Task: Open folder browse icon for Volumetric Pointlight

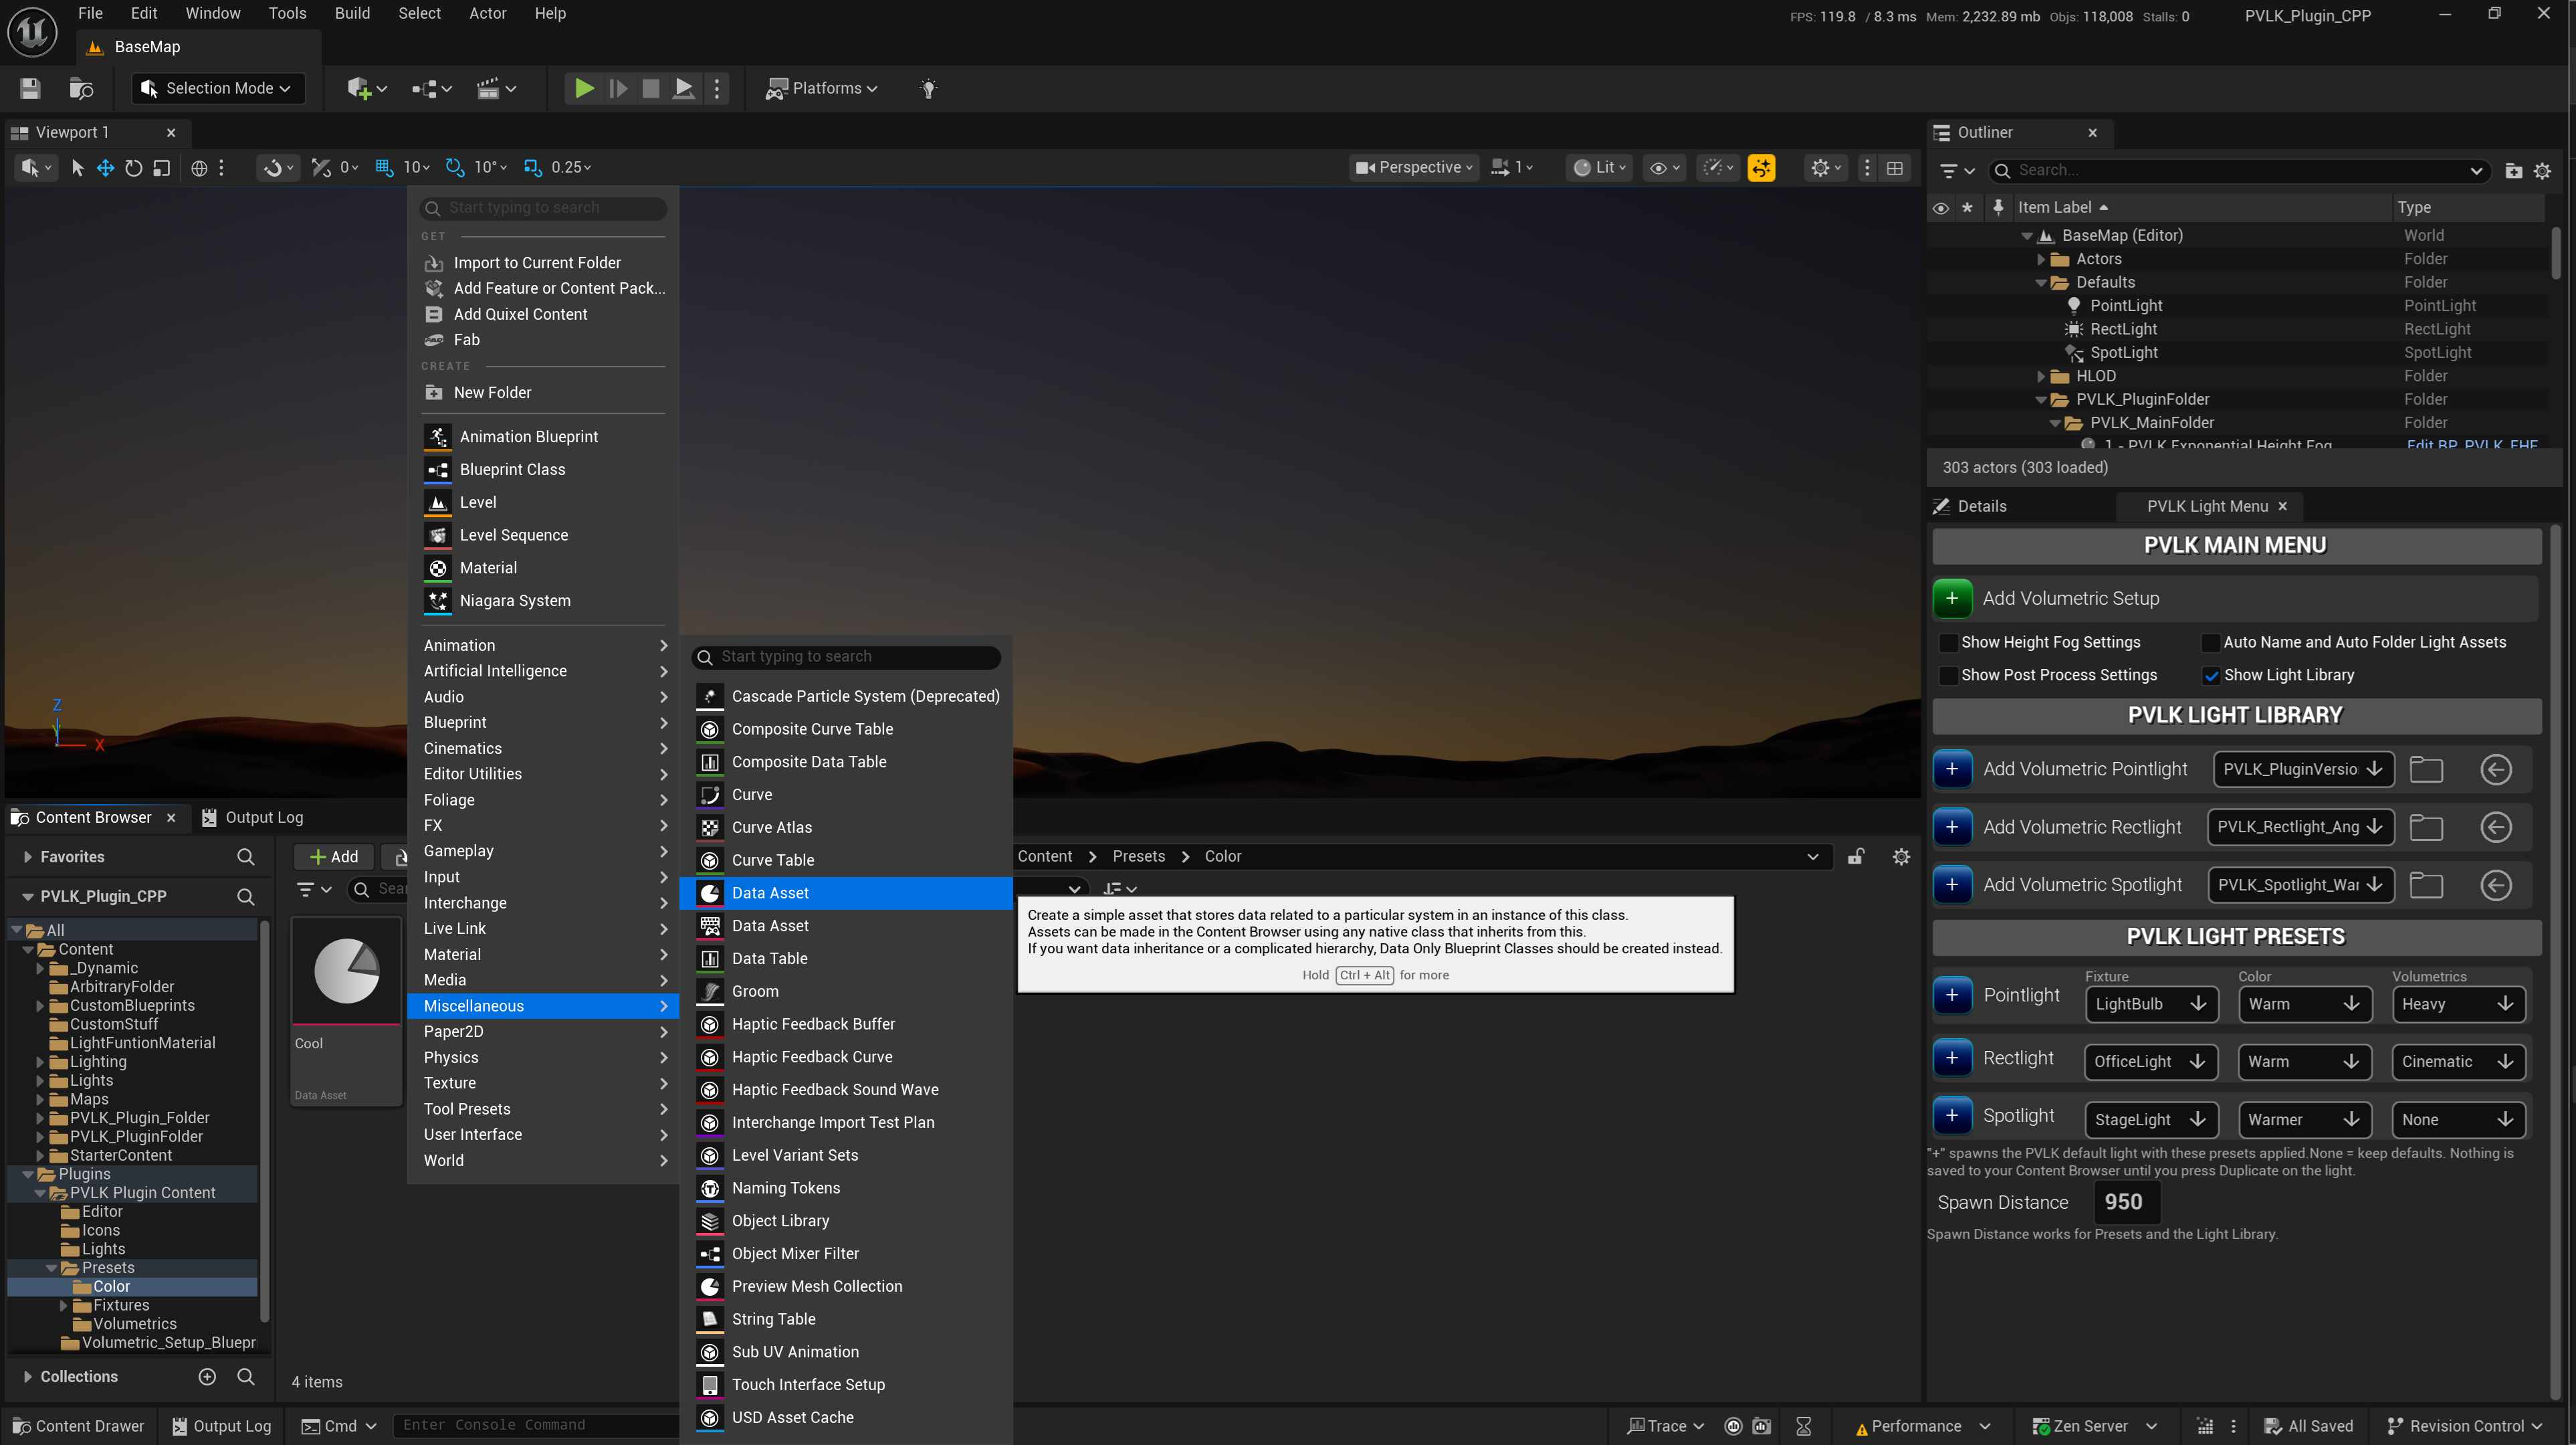Action: 2426,769
